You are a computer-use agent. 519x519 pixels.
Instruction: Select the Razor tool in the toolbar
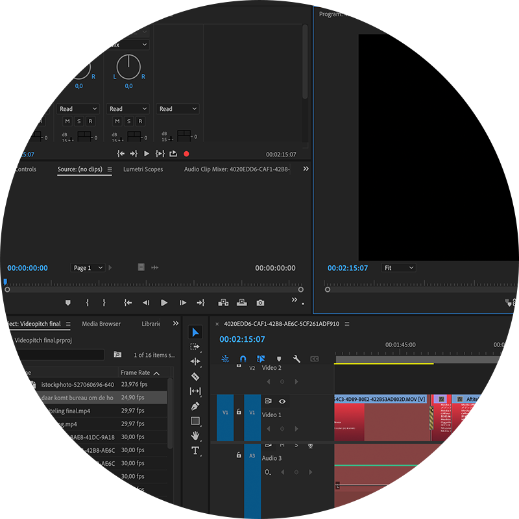click(195, 376)
